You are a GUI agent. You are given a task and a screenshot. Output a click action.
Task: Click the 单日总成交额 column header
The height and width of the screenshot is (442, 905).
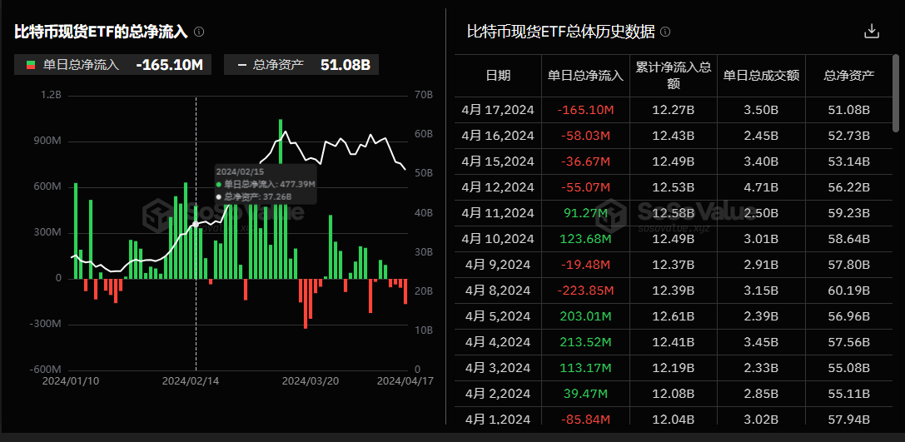761,76
